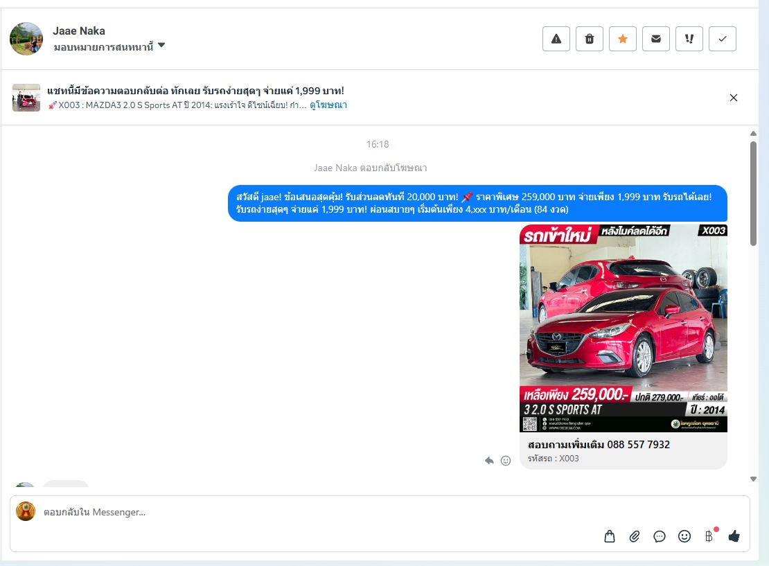
Task: Open the red Mazda3 car image
Action: click(624, 328)
